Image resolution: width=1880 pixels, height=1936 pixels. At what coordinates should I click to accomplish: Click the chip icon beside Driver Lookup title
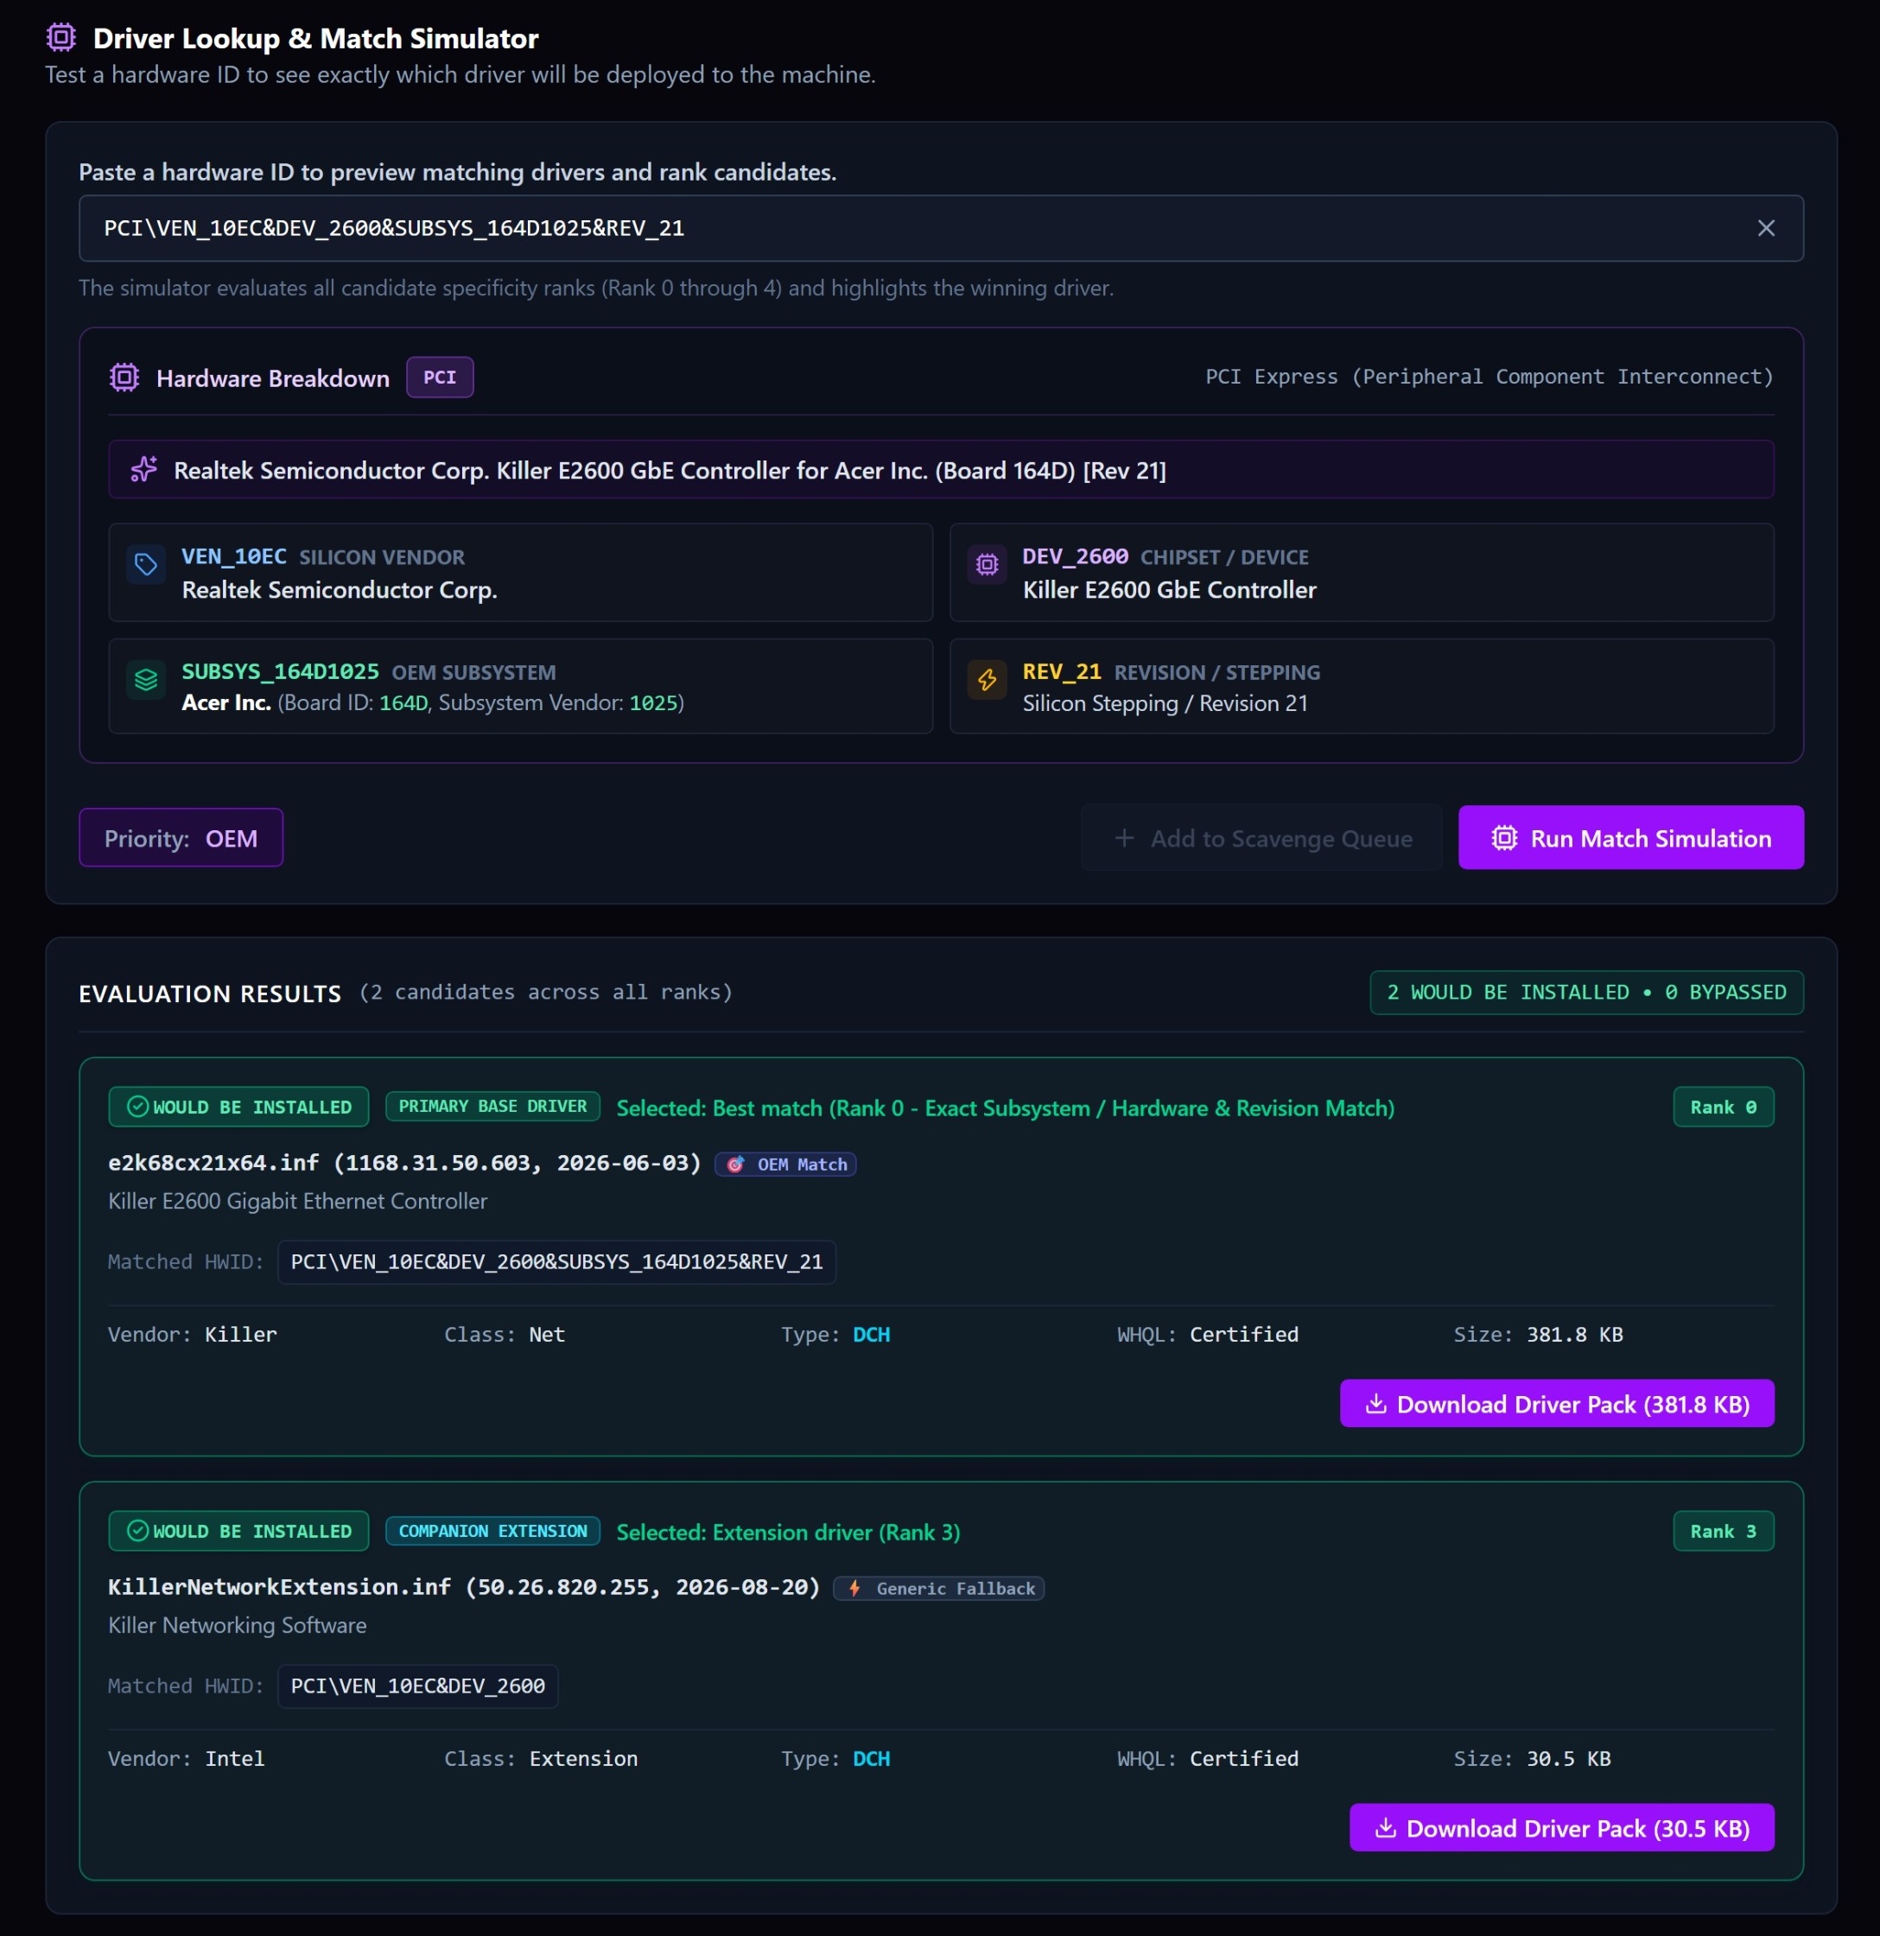click(x=61, y=37)
